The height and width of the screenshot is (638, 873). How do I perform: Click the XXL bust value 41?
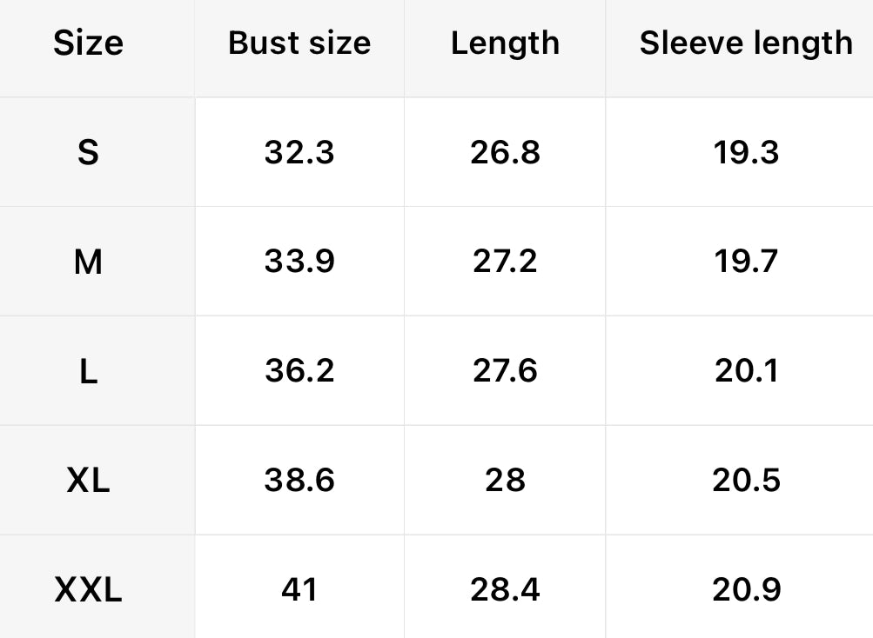299,590
